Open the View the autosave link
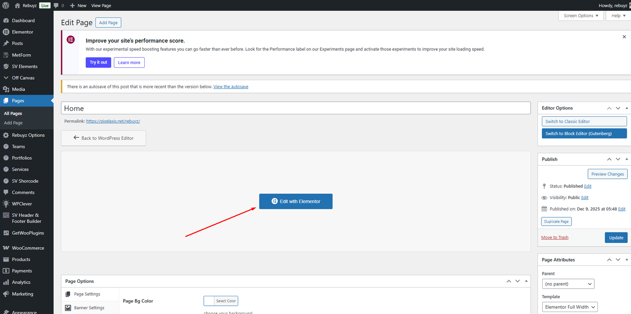The image size is (631, 314). click(x=231, y=87)
